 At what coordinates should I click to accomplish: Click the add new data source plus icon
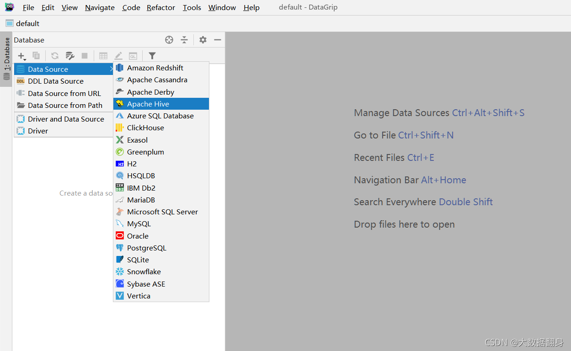[x=21, y=56]
